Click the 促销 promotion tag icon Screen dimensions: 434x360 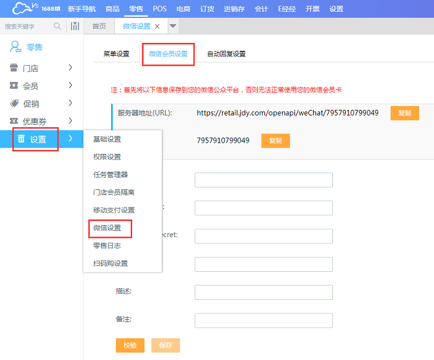pos(14,104)
